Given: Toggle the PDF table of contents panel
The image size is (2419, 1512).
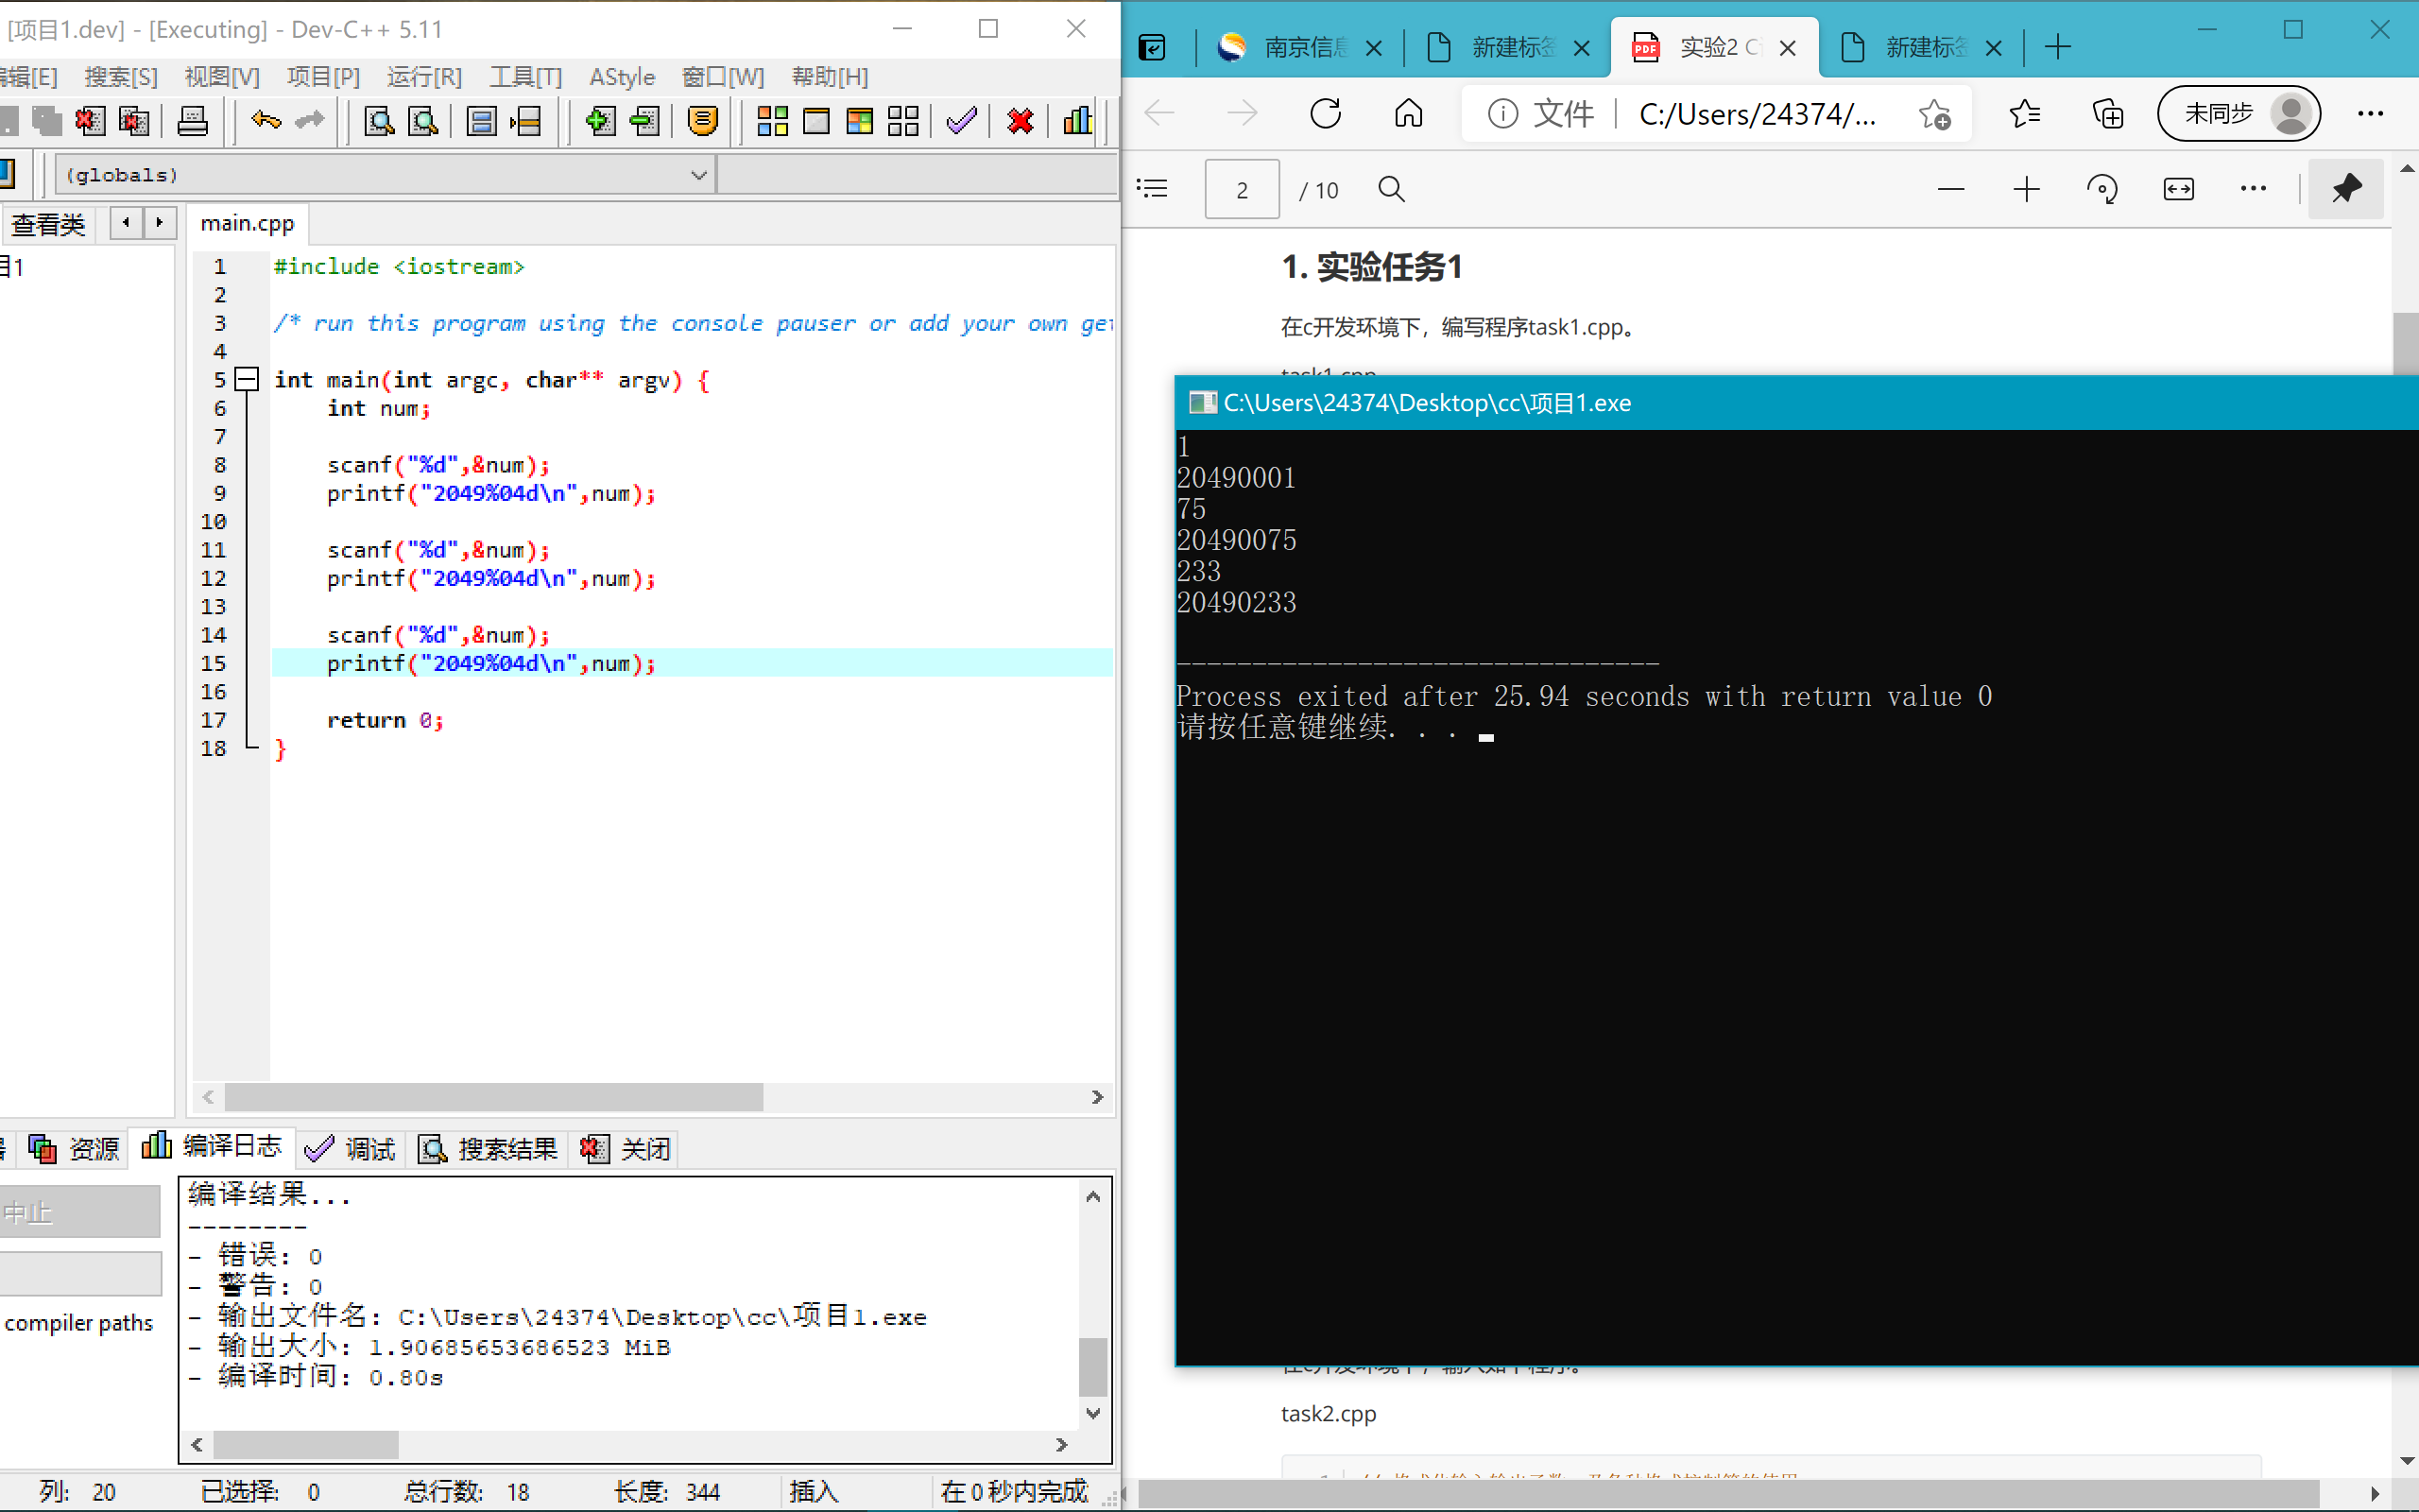Looking at the screenshot, I should 1153,189.
